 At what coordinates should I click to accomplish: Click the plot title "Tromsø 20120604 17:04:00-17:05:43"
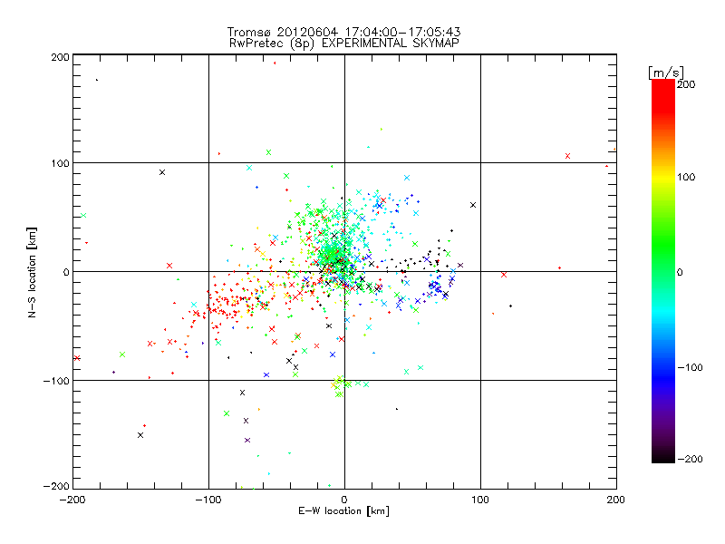(x=343, y=32)
